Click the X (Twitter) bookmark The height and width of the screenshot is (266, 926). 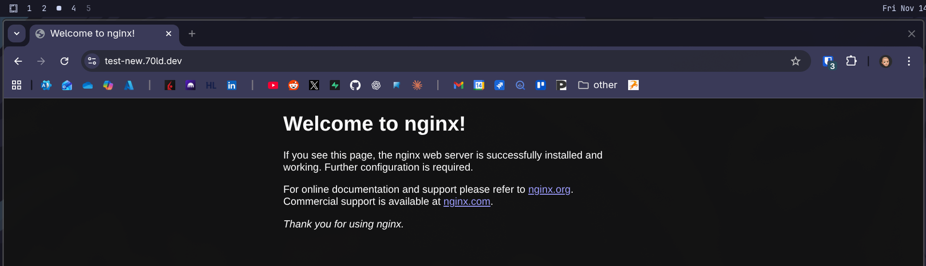pyautogui.click(x=314, y=85)
